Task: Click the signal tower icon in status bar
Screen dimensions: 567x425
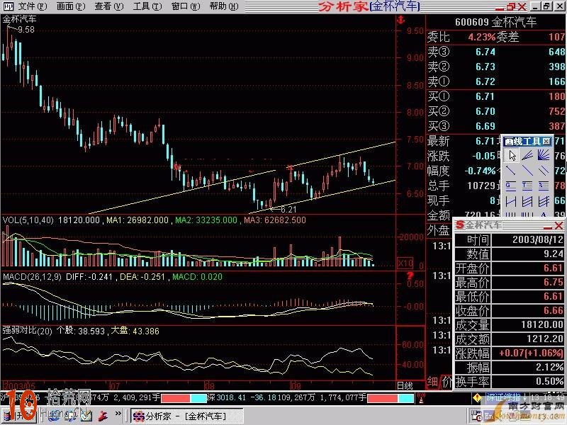Action: coord(421,398)
